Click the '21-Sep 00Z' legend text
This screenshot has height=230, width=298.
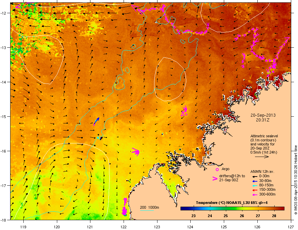pos(229,180)
